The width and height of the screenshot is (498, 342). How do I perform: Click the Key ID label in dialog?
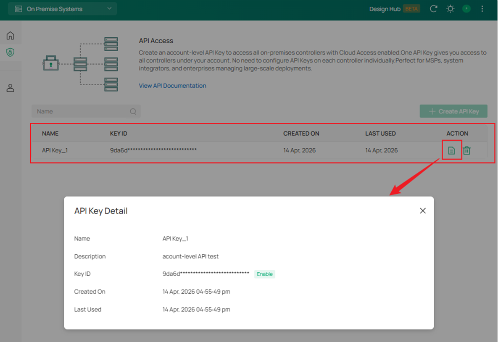pos(82,274)
